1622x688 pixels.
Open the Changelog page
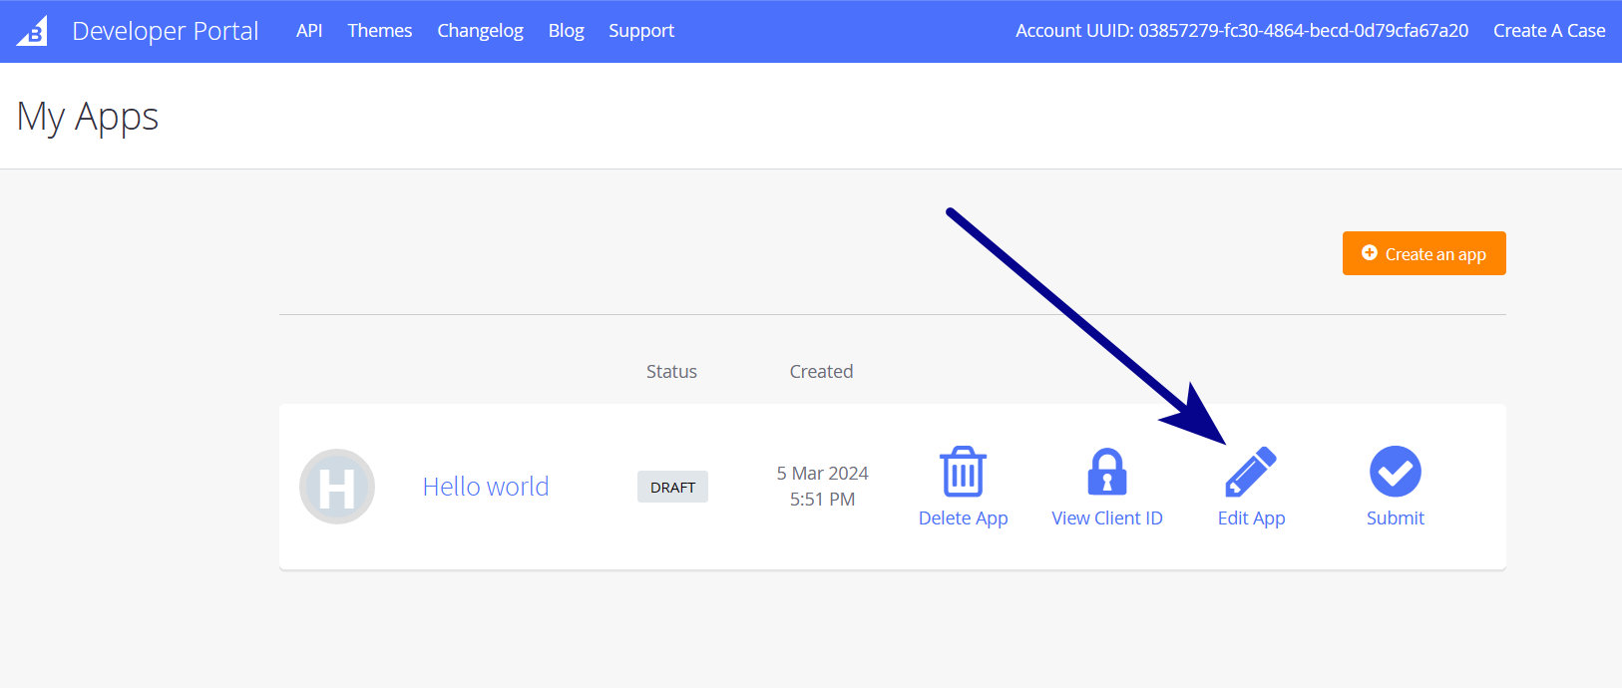click(480, 31)
